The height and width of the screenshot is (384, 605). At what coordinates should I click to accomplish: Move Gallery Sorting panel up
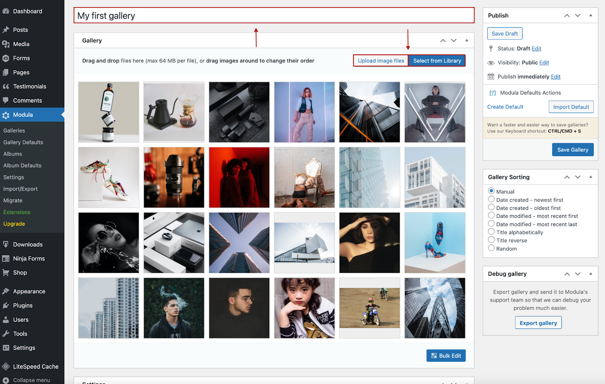[567, 177]
